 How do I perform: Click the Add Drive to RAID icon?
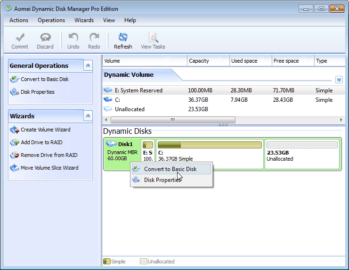15,142
